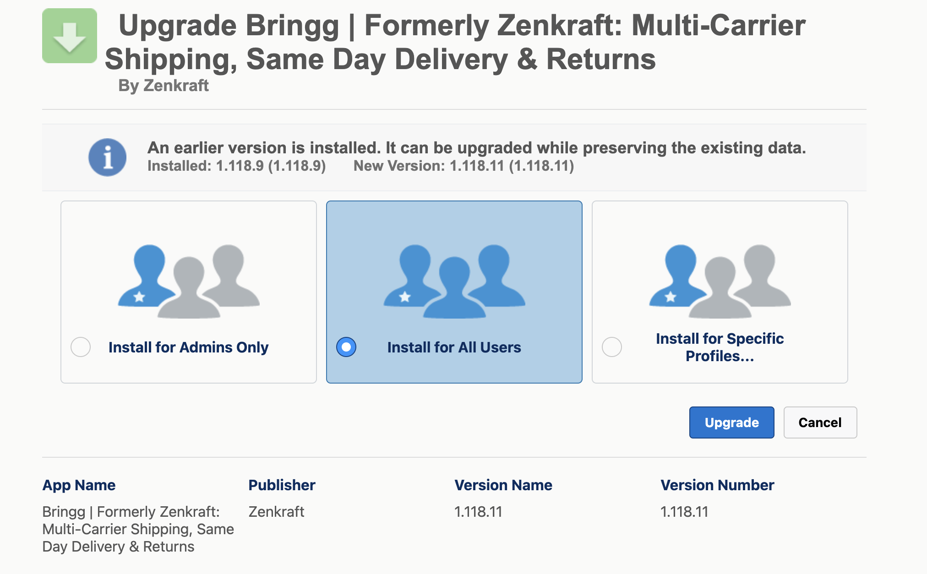Image resolution: width=927 pixels, height=574 pixels.
Task: Click the Version Number column header
Action: coord(717,485)
